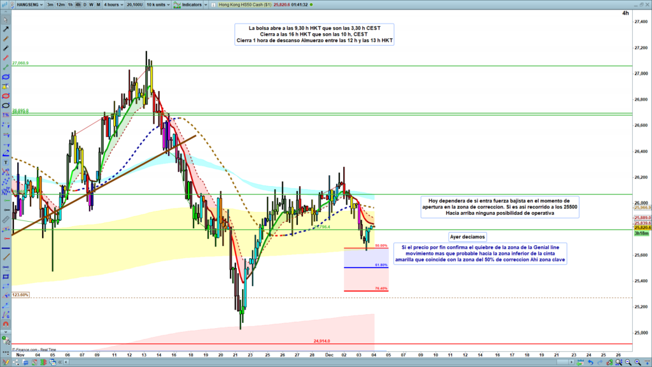Expand the 10 k units dropdown

point(157,4)
